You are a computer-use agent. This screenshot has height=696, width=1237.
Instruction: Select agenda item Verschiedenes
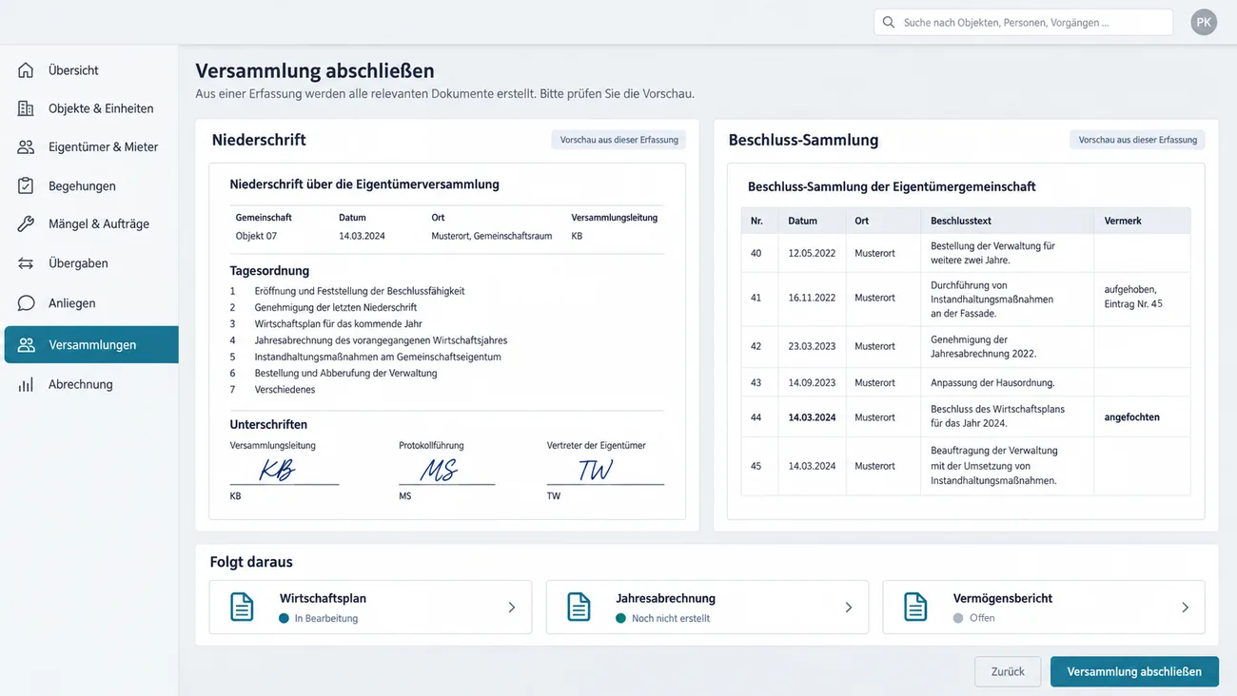coord(285,390)
